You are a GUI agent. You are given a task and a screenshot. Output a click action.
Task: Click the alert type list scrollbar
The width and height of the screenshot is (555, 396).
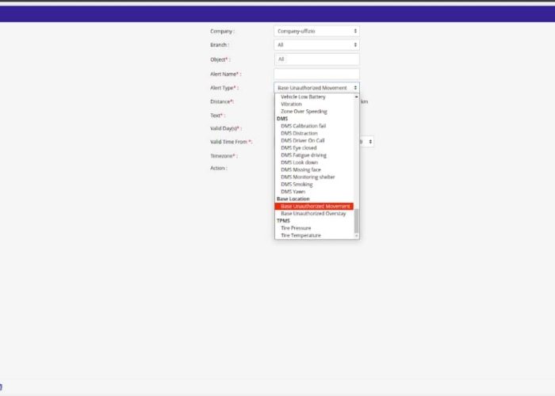point(356,220)
